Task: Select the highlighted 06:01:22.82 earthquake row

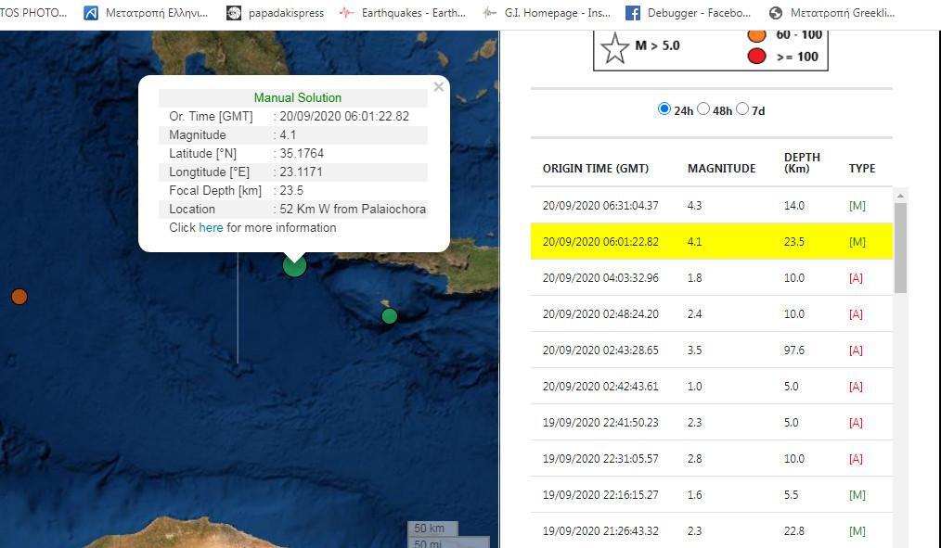Action: [x=711, y=242]
